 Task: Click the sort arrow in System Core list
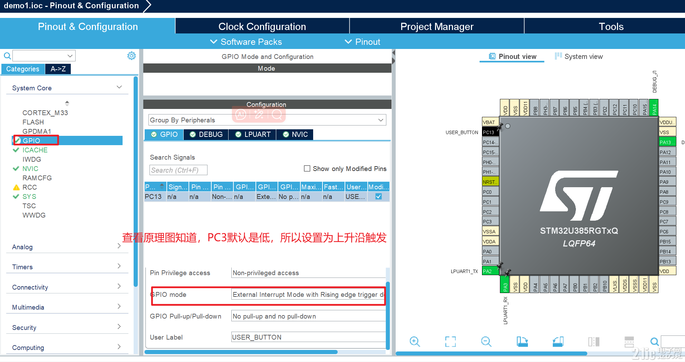[67, 103]
